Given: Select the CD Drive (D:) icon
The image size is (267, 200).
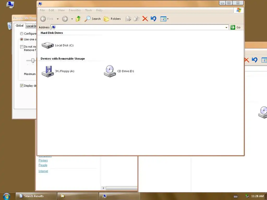Looking at the screenshot, I should point(119,71).
